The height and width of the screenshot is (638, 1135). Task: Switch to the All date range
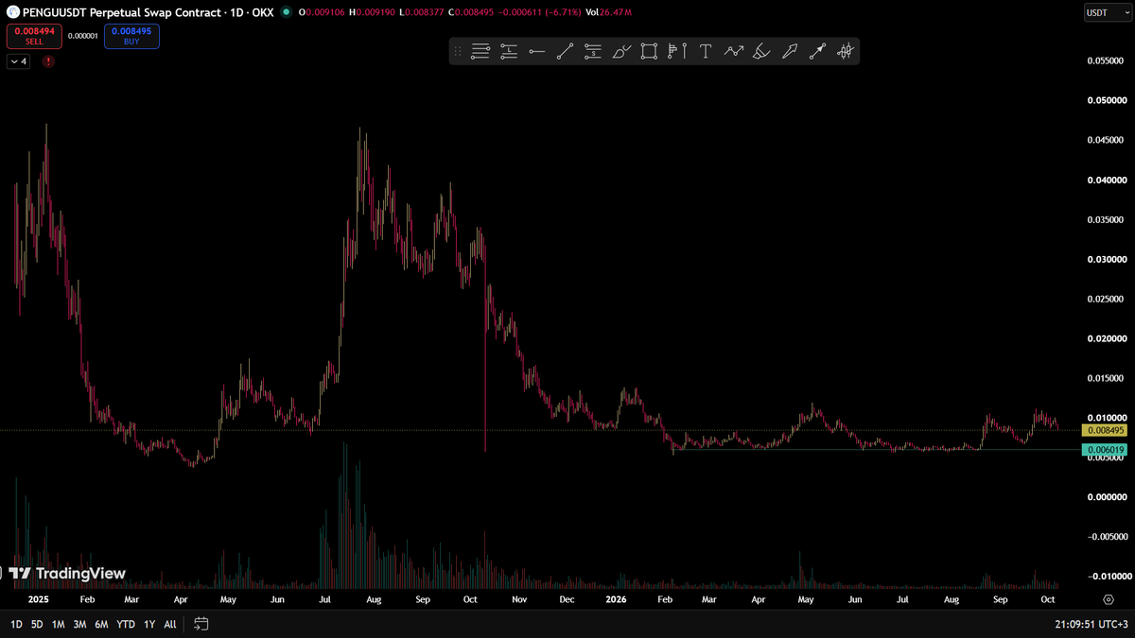pos(169,624)
